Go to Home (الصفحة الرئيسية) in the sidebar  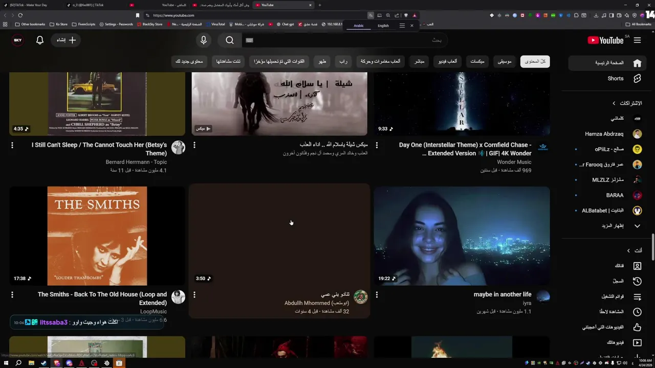point(608,63)
